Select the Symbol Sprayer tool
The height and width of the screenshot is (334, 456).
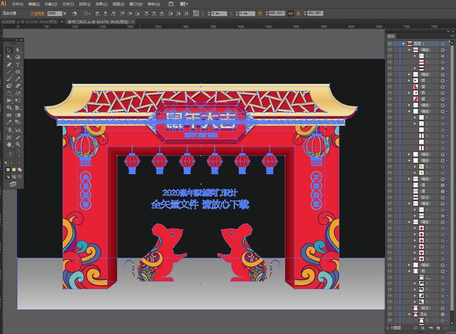pyautogui.click(x=9, y=130)
